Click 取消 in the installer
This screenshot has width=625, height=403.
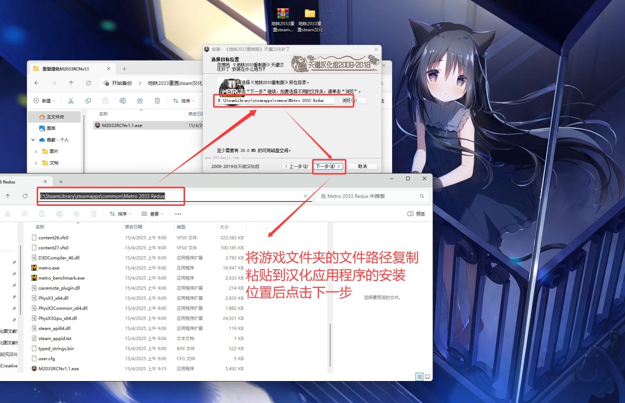pyautogui.click(x=362, y=166)
